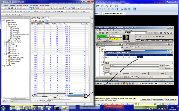179x111 pixels.
Task: Click the New file icon in E3 Studio toolbar
Action: click(x=4, y=8)
